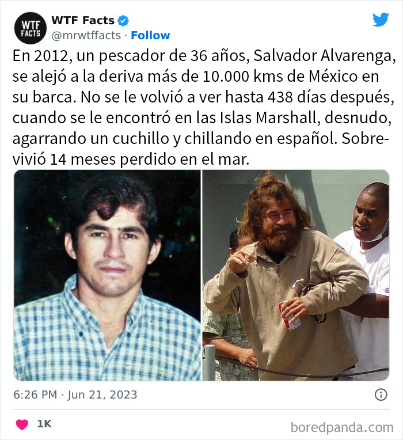This screenshot has width=403, height=440.
Task: Click the boredpanda.com watermark
Action: tap(342, 427)
